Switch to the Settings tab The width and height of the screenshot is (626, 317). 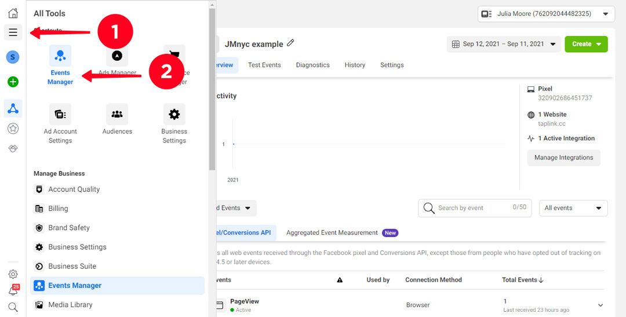(392, 65)
